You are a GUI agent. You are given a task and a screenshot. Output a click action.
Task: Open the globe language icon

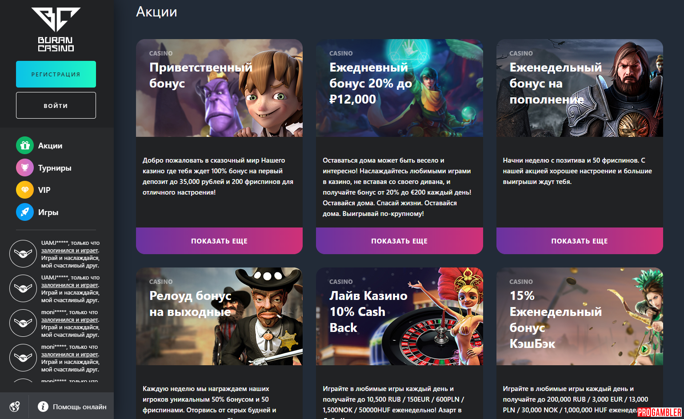15,407
